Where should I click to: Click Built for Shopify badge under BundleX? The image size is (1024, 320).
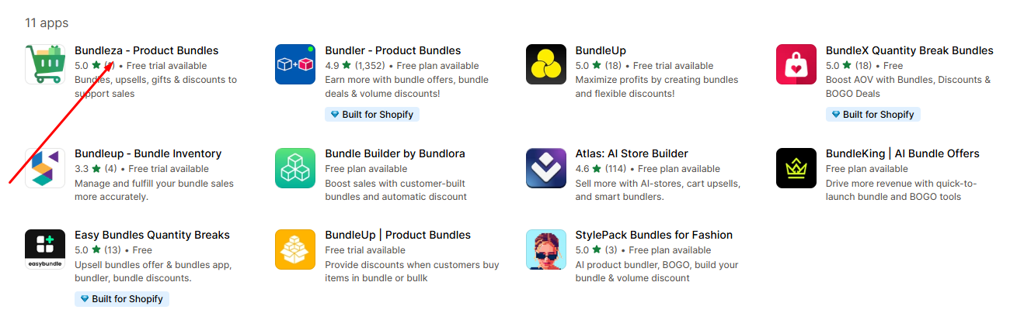[873, 115]
